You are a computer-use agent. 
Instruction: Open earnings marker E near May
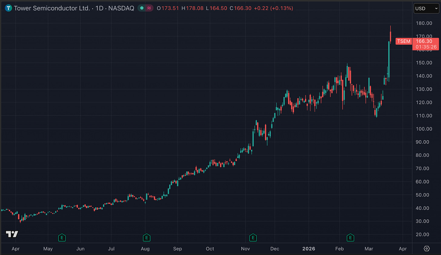tap(62, 237)
